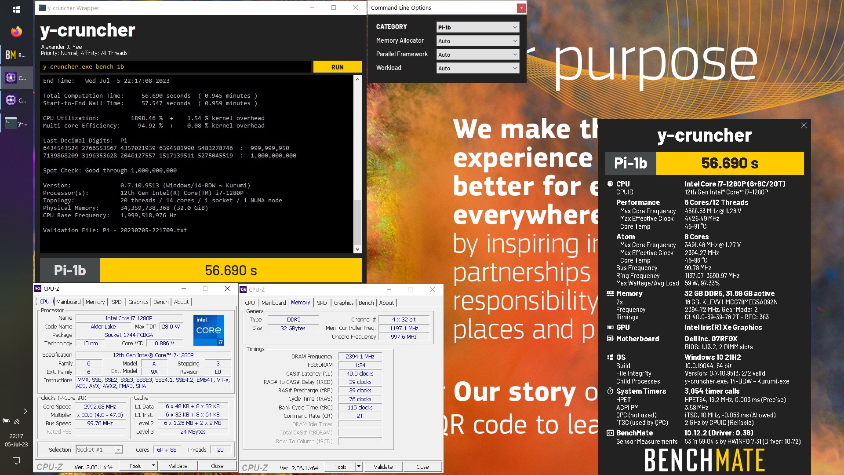Viewport: 844px width, 475px height.
Task: Click the Motherboard icon in BenchMate panel
Action: [610, 339]
